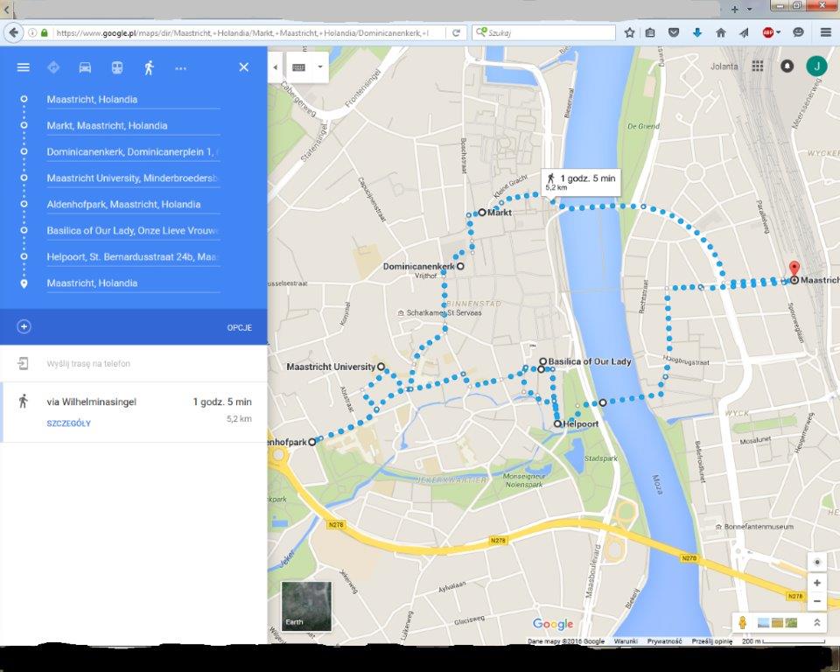
Task: Collapse the side panel arrow
Action: 276,67
